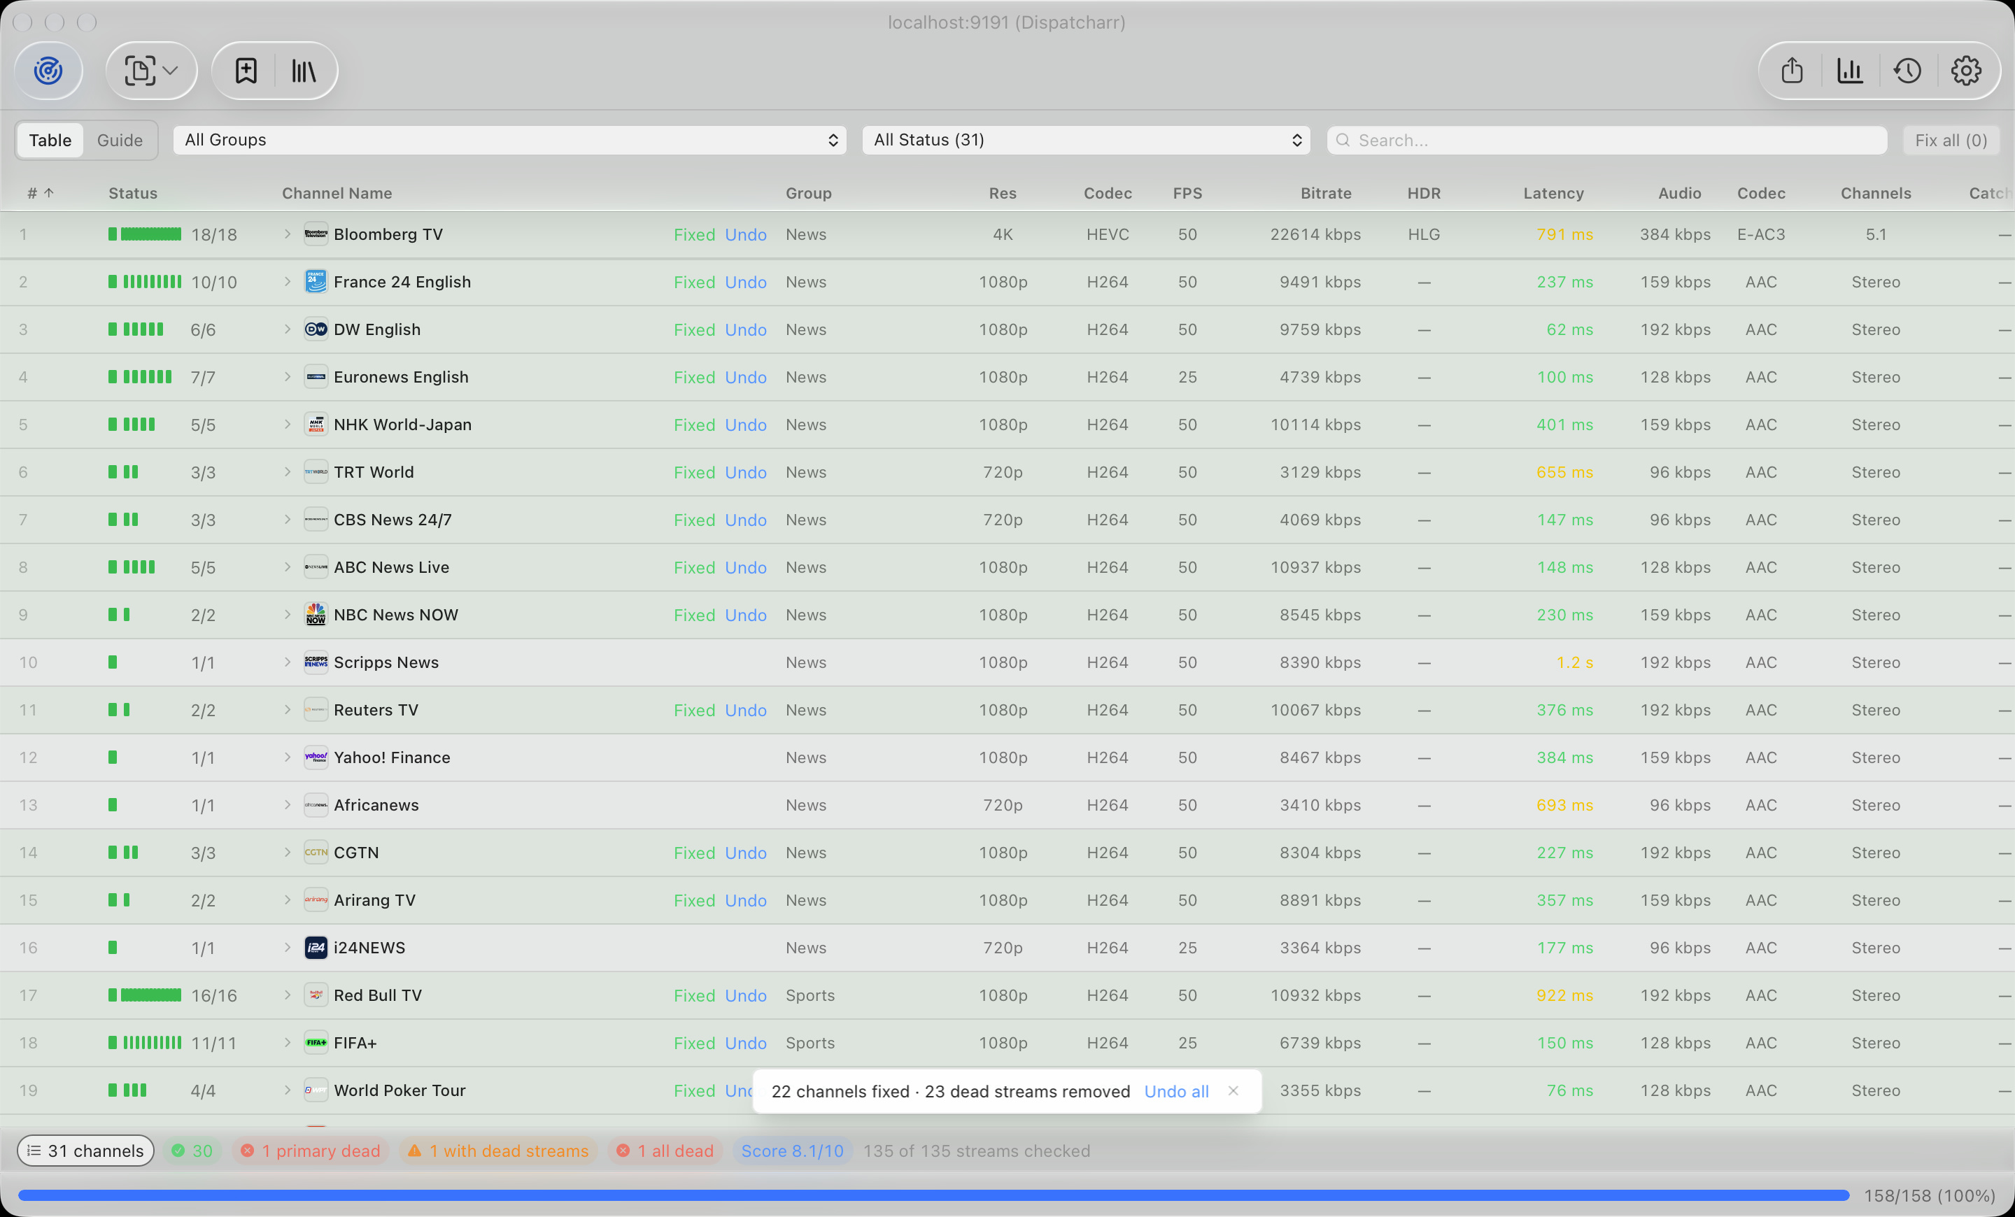Expand the Scripps News row chevron

click(x=287, y=662)
